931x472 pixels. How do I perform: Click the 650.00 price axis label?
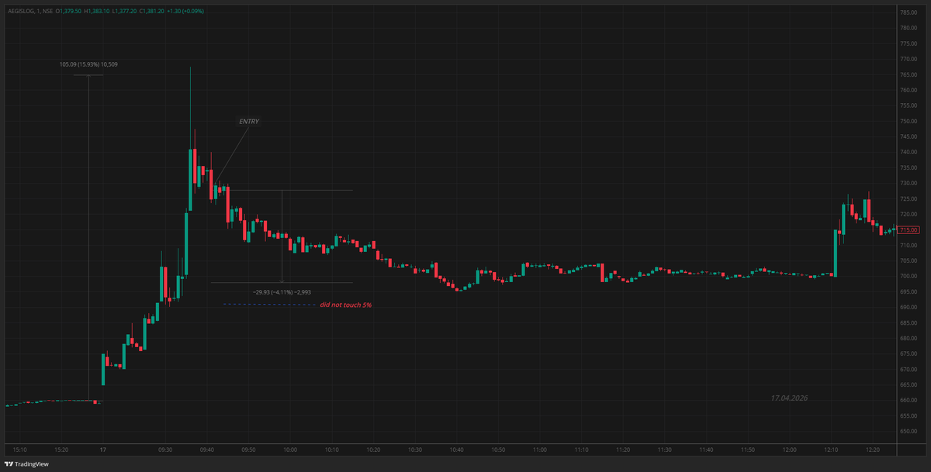coord(909,431)
